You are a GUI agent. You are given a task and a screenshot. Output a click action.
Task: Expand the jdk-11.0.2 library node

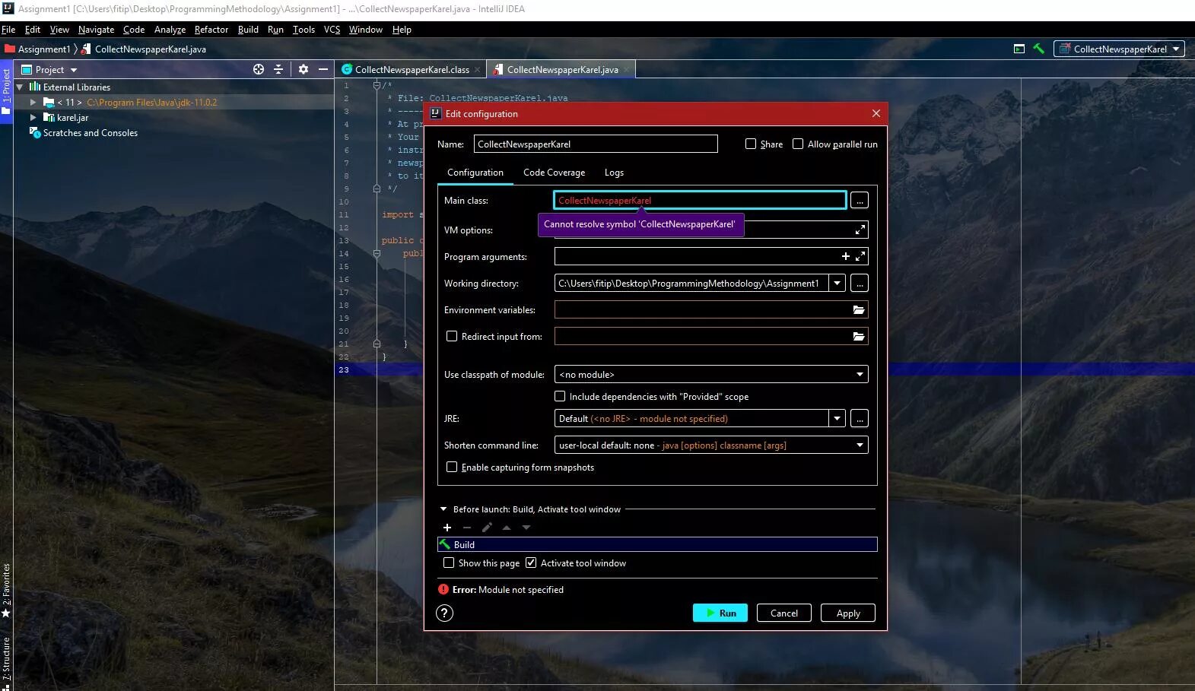click(33, 102)
